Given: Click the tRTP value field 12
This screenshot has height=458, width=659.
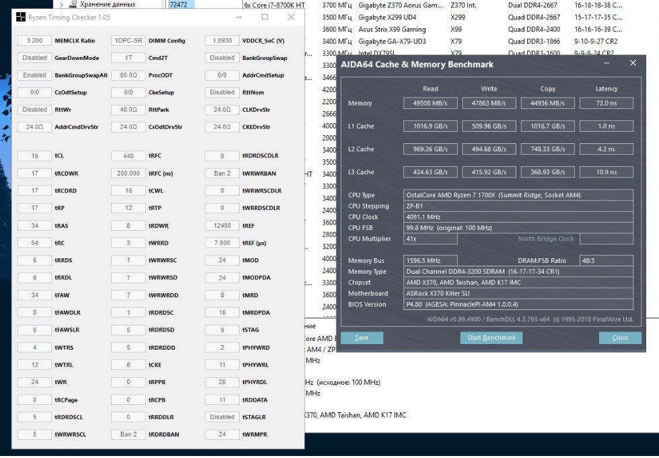Looking at the screenshot, I should point(128,208).
